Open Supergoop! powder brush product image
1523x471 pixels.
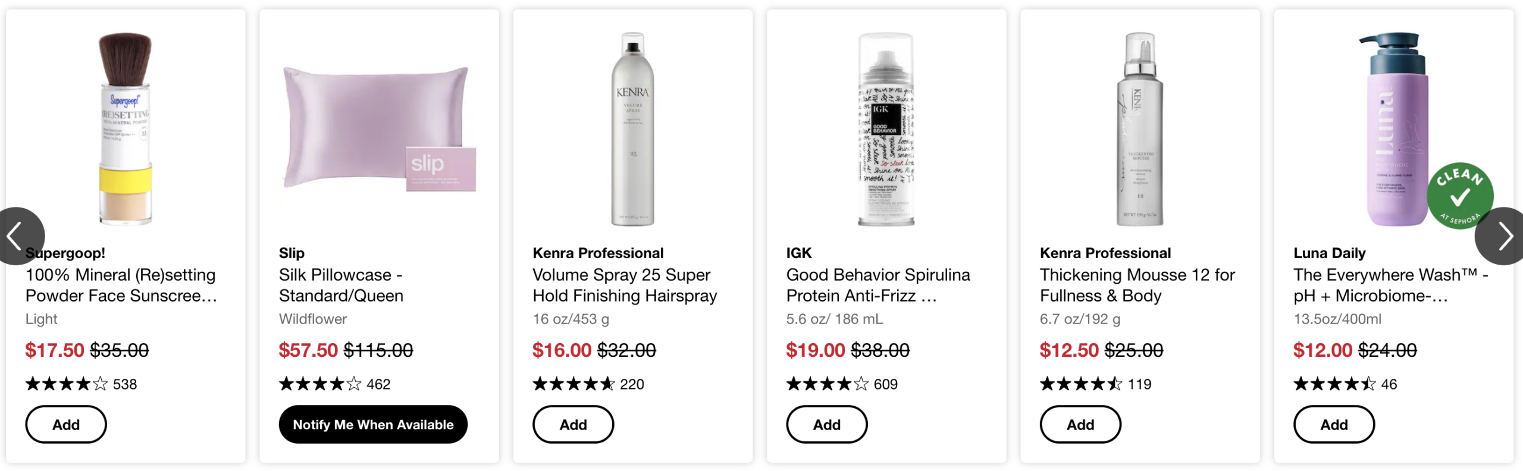[126, 129]
